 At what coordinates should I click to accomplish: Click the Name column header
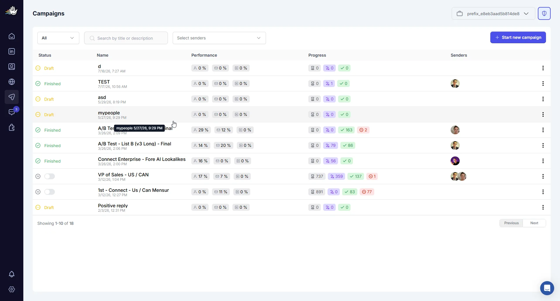[103, 55]
